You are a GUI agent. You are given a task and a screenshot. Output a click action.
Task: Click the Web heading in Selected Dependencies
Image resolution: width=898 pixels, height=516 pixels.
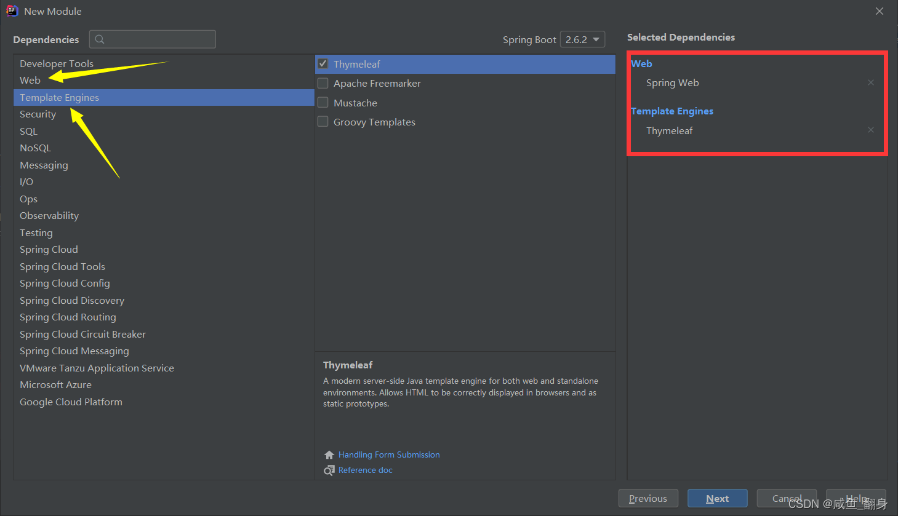coord(641,63)
